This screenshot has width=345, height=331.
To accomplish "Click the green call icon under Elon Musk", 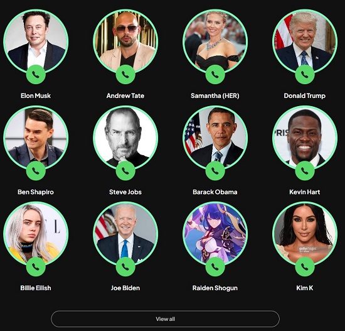I will tap(36, 75).
